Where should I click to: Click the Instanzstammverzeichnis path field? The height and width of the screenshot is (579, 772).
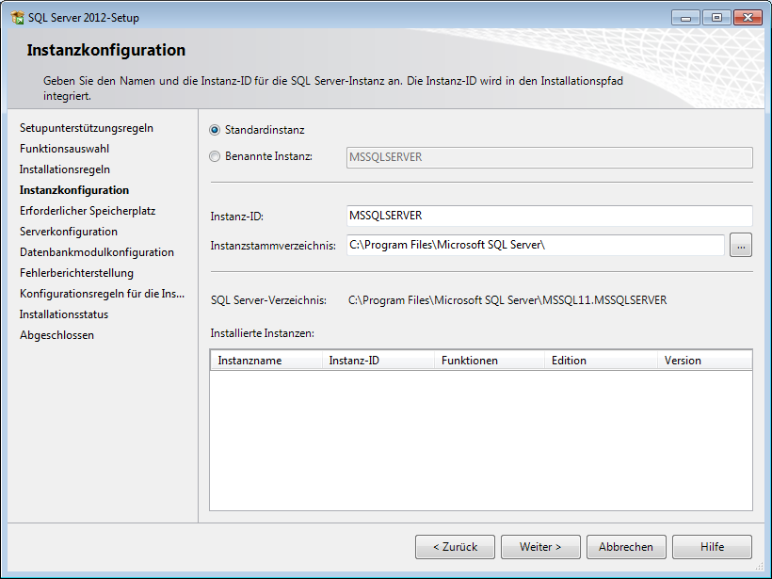point(535,246)
